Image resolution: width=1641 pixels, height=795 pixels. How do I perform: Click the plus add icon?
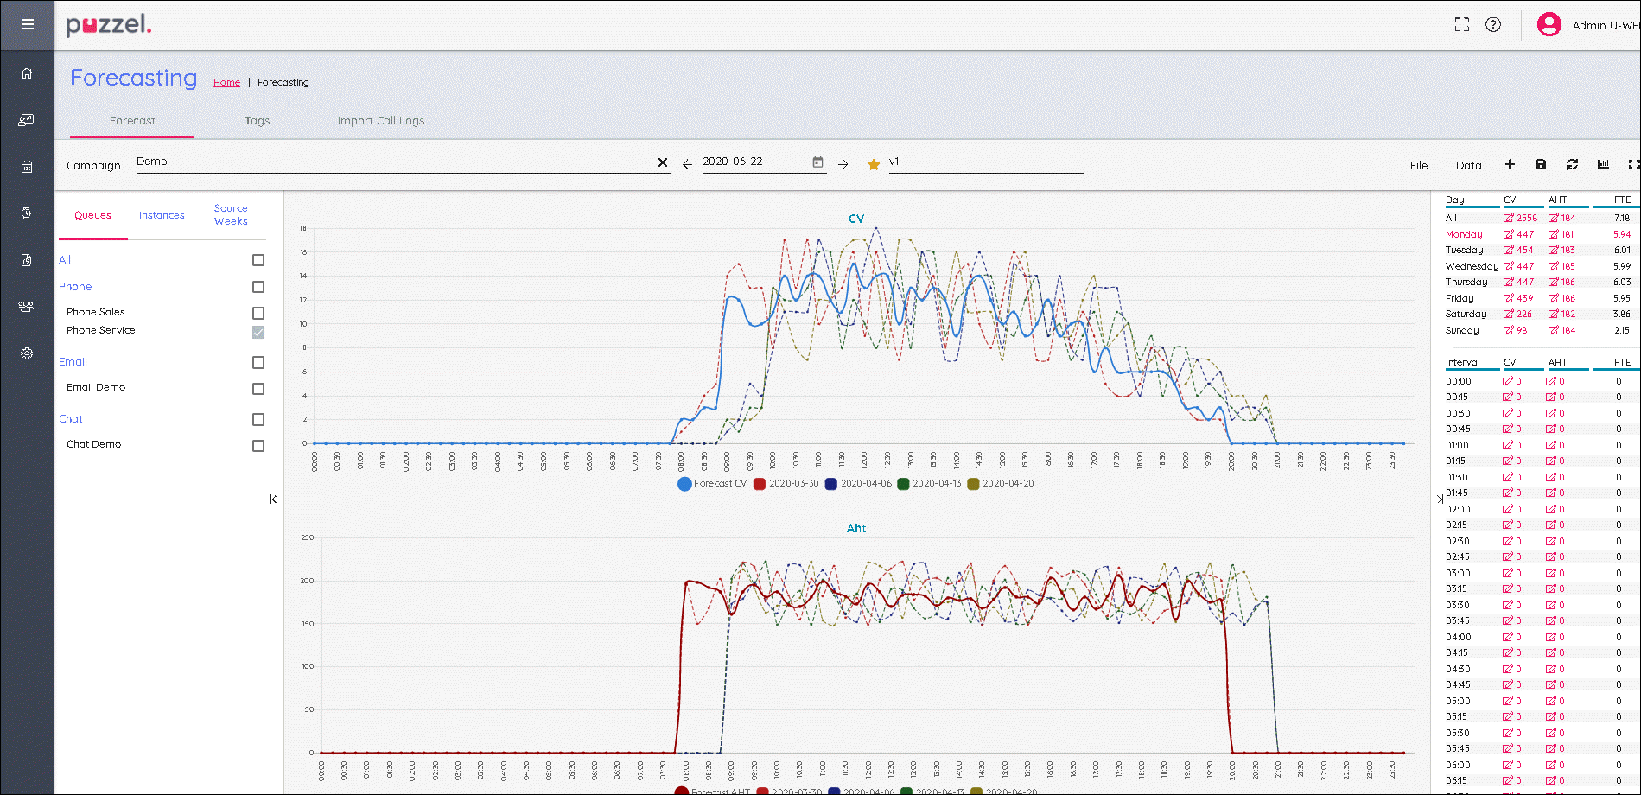[1510, 164]
